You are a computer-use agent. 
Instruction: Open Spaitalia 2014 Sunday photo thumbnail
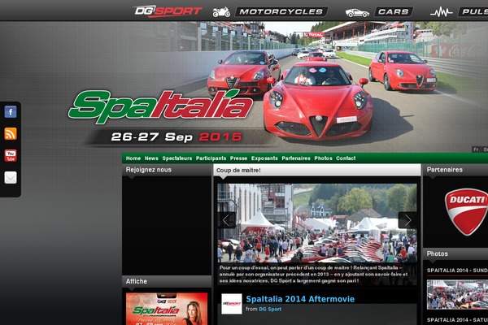coord(457,294)
